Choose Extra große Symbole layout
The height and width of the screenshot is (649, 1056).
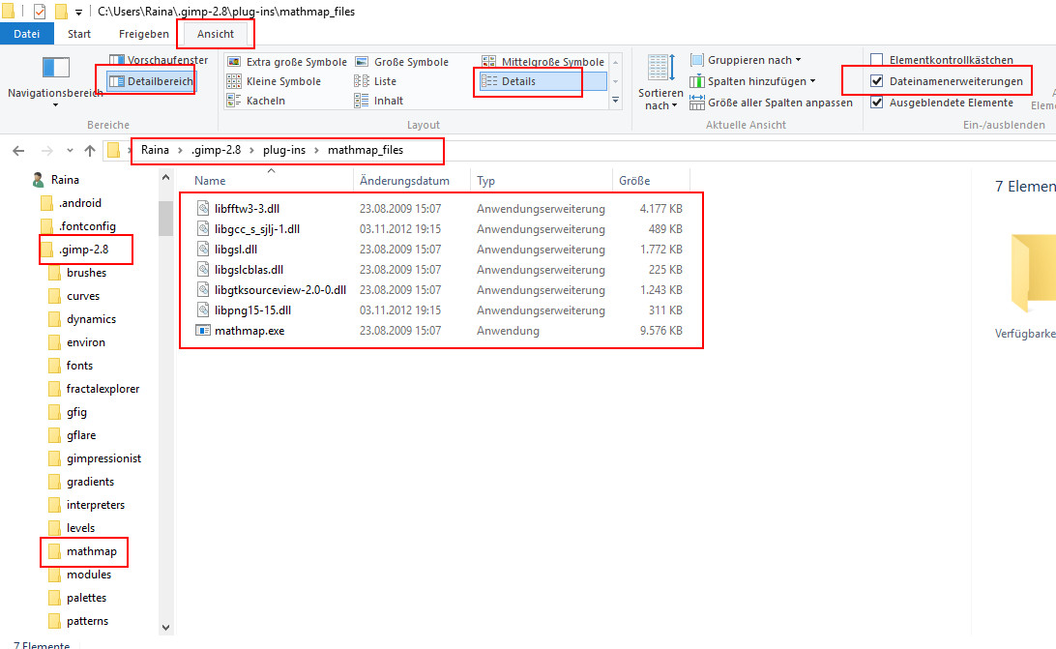pyautogui.click(x=287, y=62)
